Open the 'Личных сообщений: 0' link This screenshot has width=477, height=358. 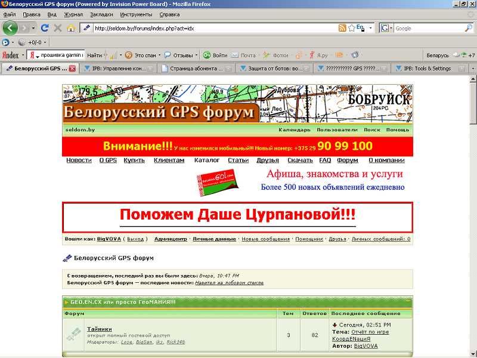[x=381, y=239]
